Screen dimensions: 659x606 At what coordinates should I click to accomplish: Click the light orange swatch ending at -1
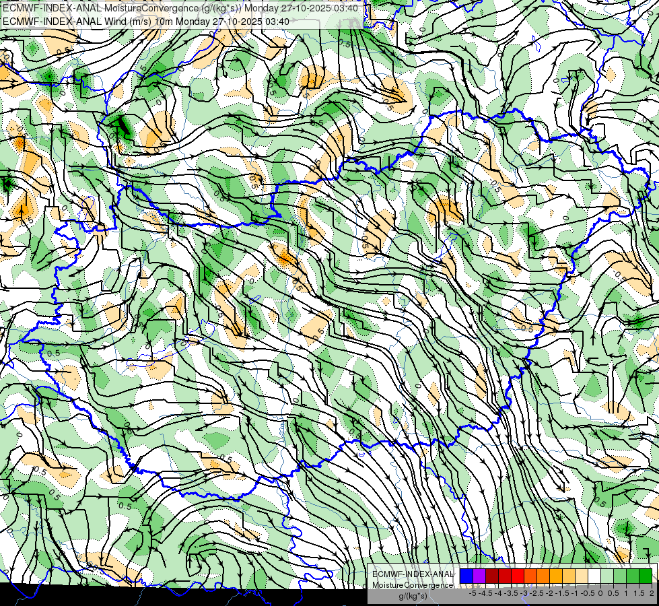(x=569, y=576)
